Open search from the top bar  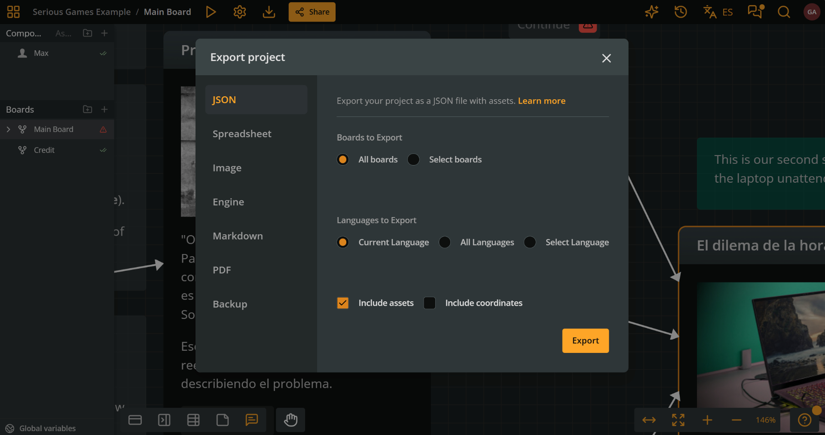click(783, 12)
